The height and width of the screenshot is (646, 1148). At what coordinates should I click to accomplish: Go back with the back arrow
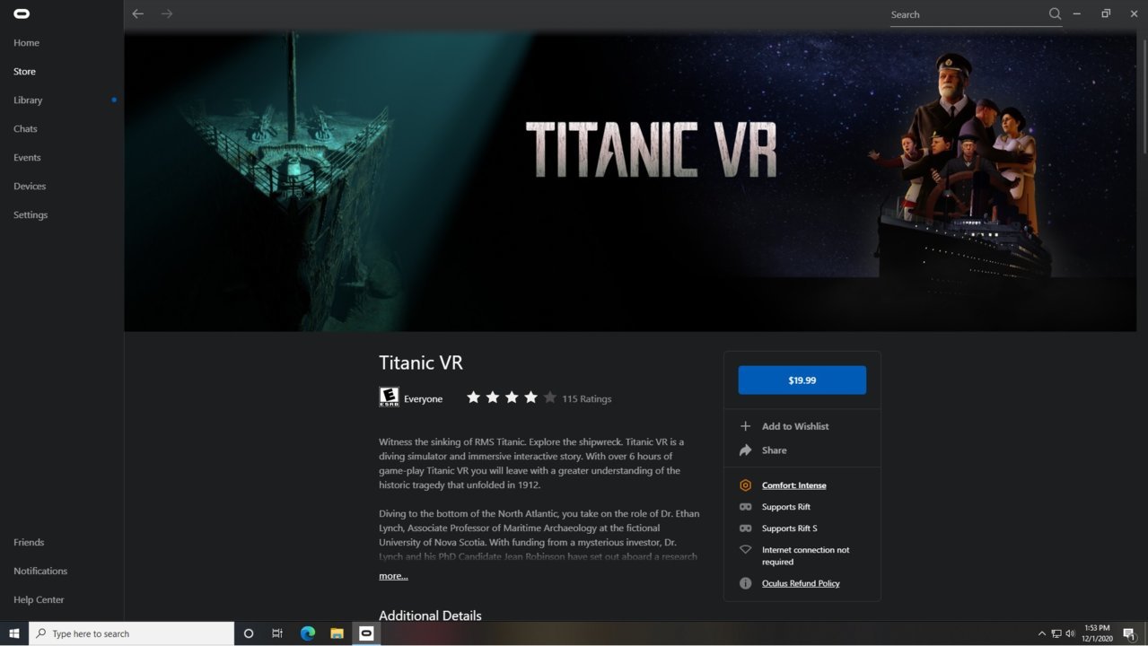137,13
